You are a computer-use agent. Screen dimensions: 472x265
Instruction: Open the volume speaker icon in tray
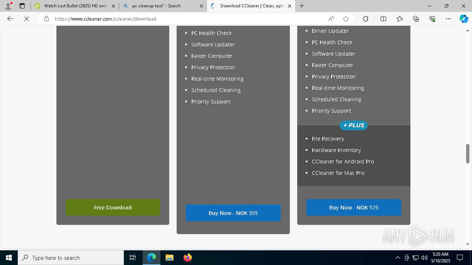pyautogui.click(x=424, y=258)
